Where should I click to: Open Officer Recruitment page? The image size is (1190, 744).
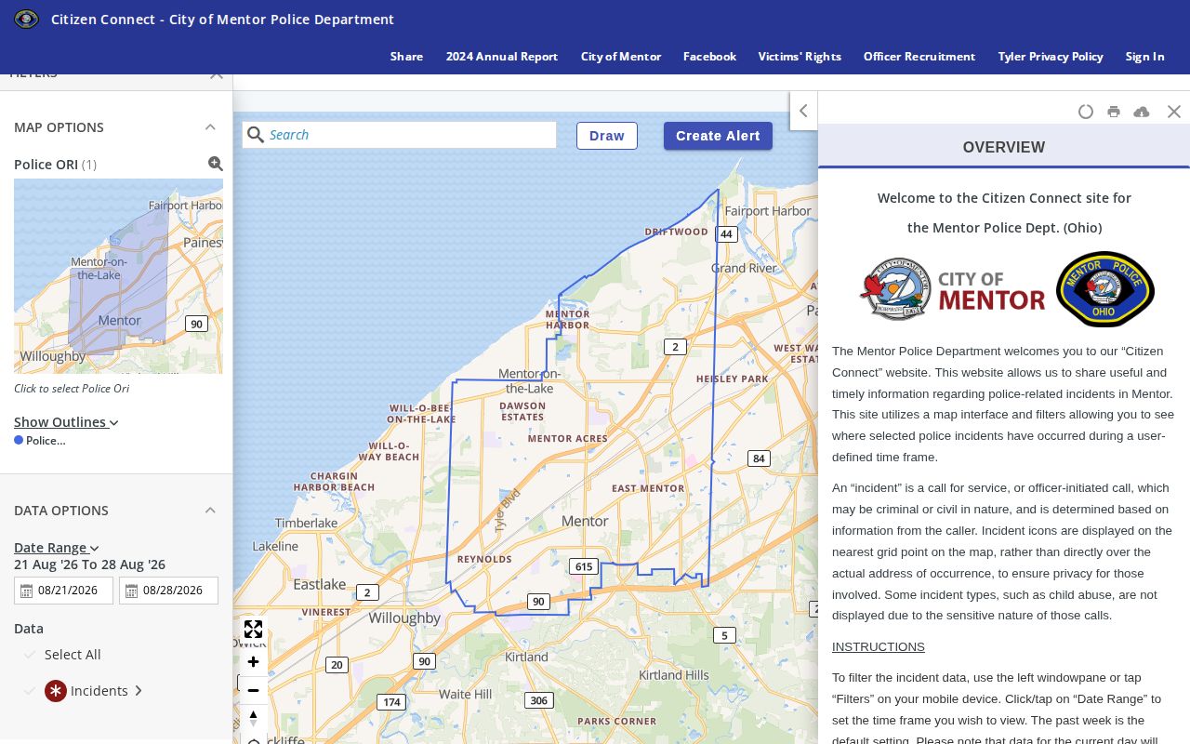919,57
